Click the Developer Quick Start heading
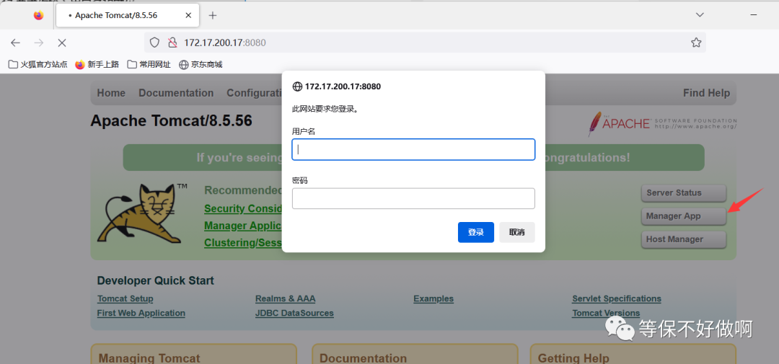Viewport: 779px width, 364px height. [x=156, y=280]
